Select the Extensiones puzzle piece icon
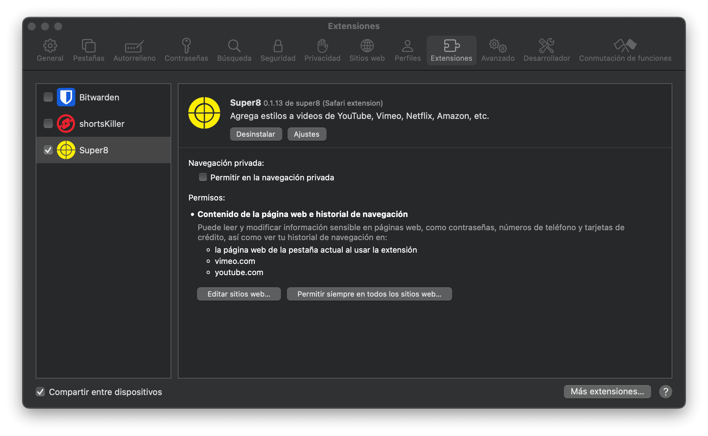Viewport: 708px width, 436px height. point(452,46)
